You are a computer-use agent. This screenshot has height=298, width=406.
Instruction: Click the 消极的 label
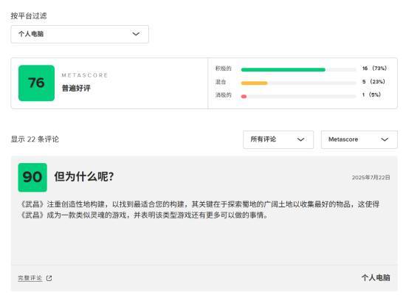tap(223, 95)
